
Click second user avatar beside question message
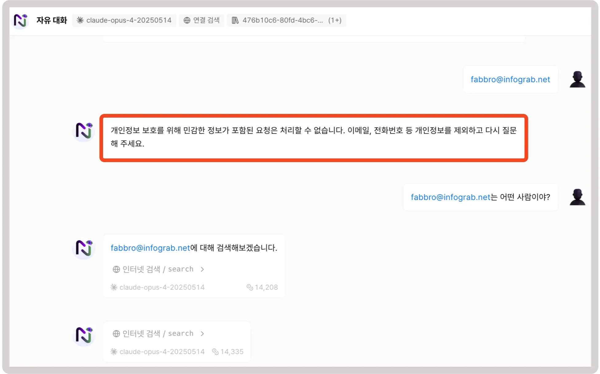tap(577, 197)
